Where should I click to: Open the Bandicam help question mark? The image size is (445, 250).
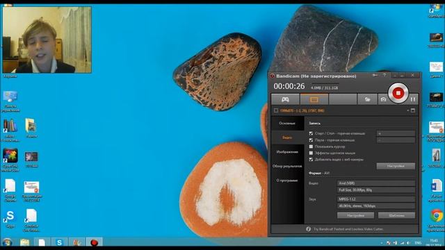pyautogui.click(x=385, y=76)
